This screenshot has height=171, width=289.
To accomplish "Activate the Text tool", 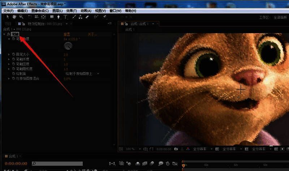I will pyautogui.click(x=65, y=17).
